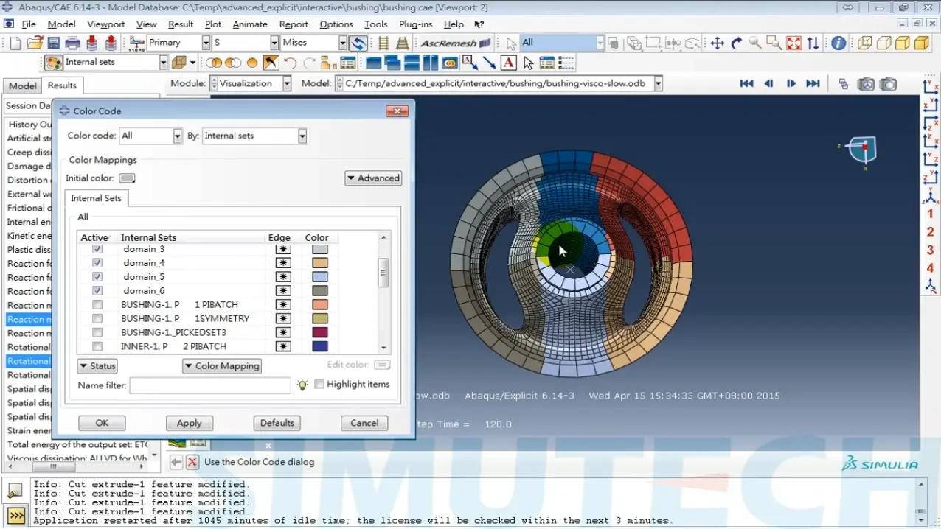
Task: Check the BUSHING-1._PICKEDSET3 Active box
Action: pyautogui.click(x=97, y=332)
